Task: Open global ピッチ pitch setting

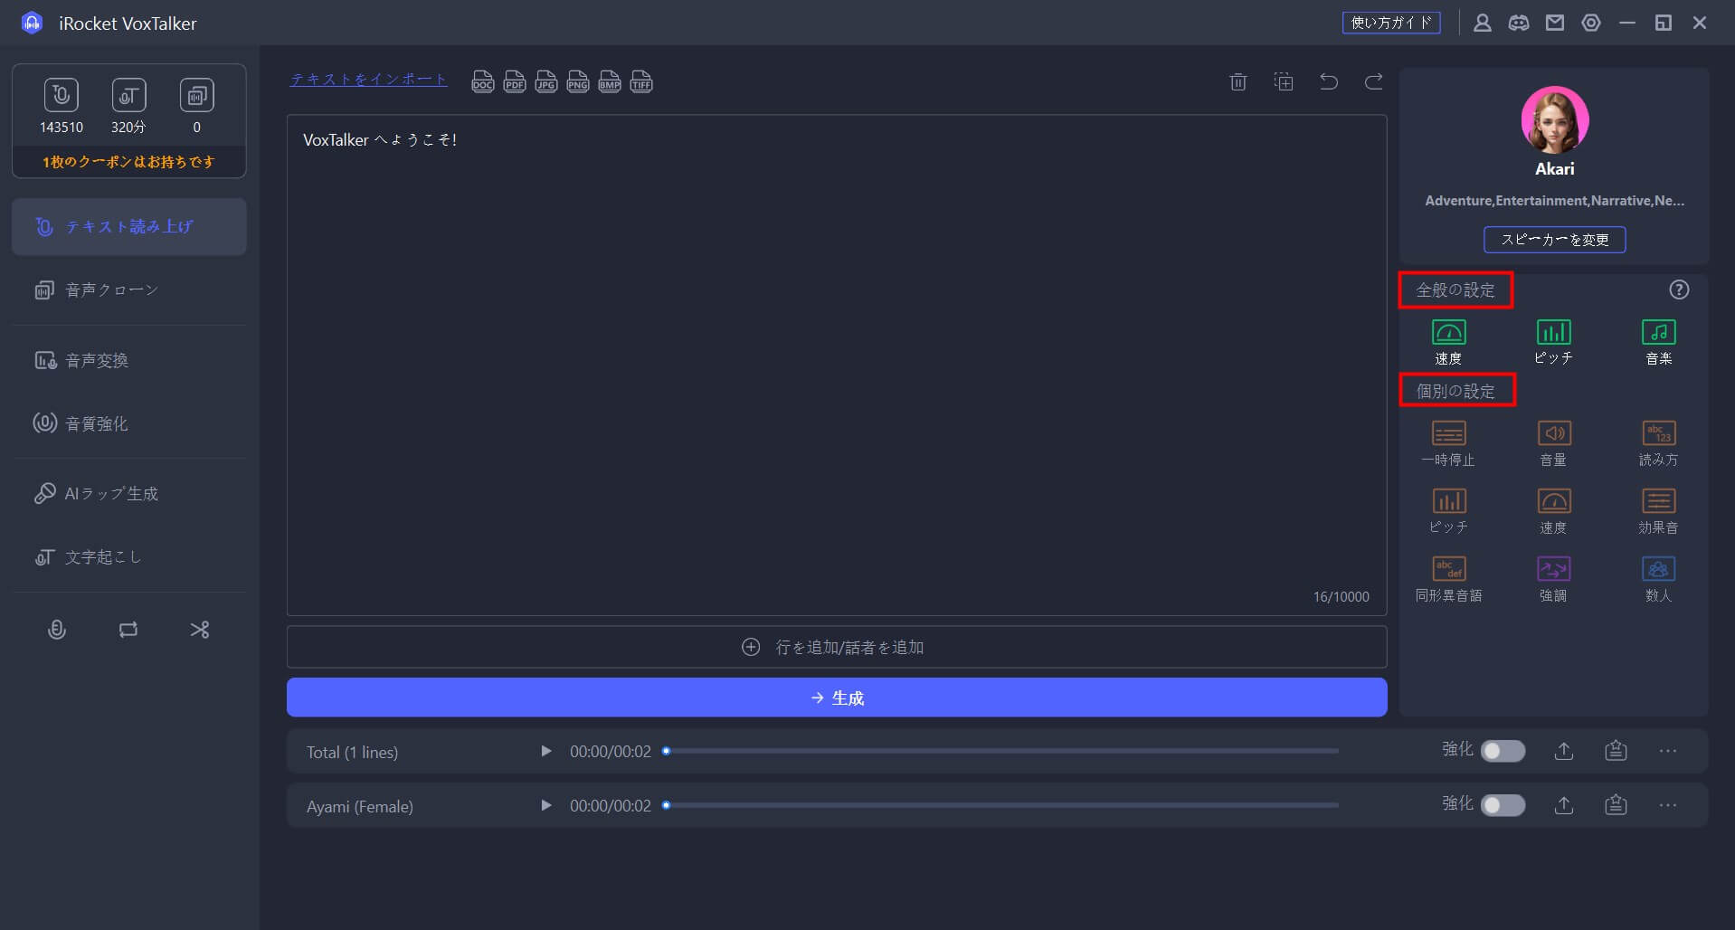Action: 1553,342
